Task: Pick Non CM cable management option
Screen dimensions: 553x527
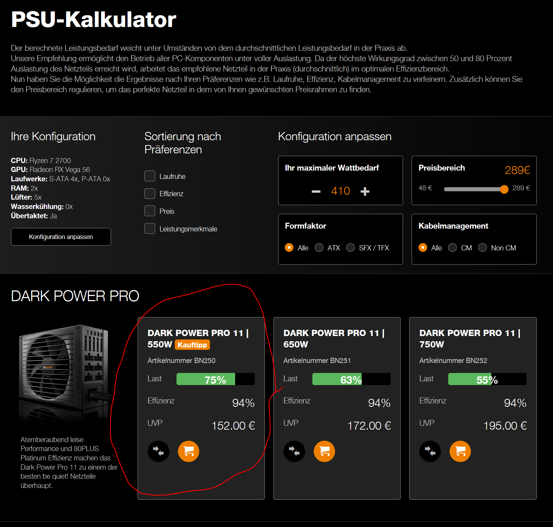Action: 482,248
